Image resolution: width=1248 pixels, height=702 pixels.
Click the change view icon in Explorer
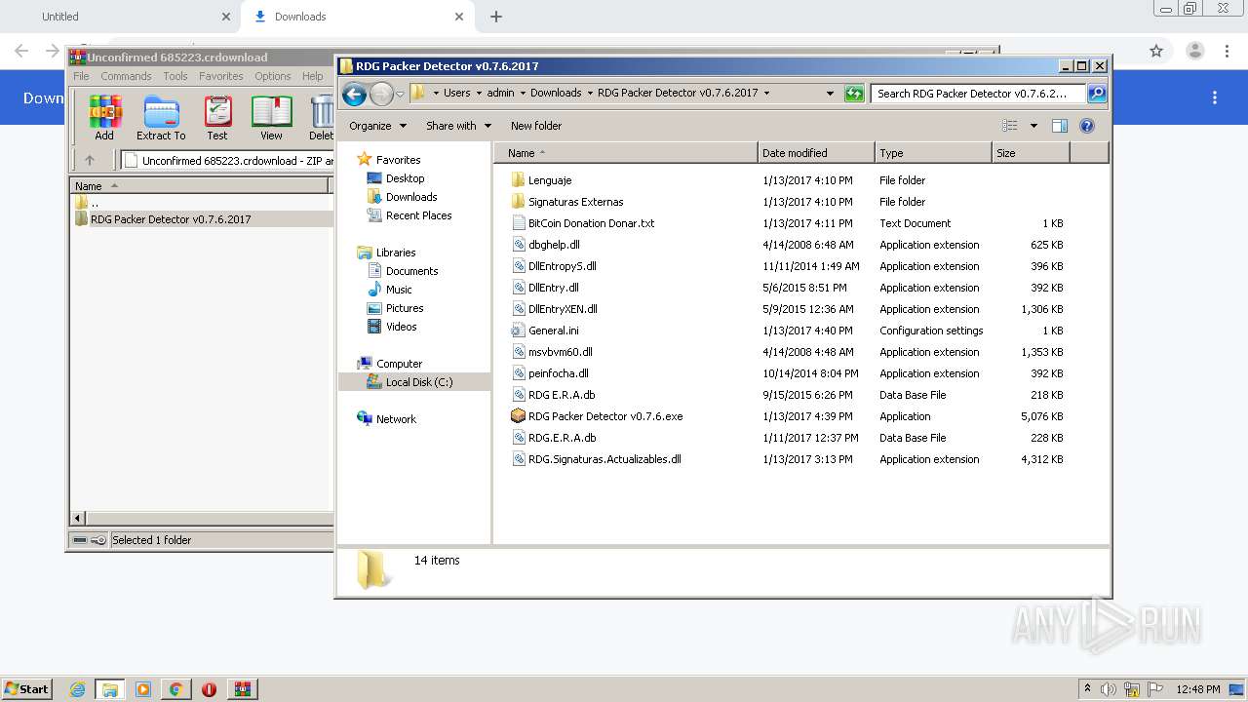pos(1010,126)
